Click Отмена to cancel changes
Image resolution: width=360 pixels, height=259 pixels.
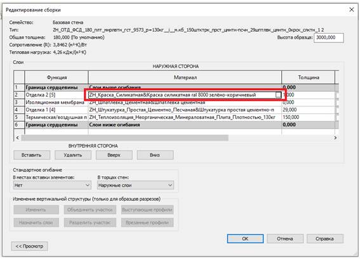tap(285, 239)
